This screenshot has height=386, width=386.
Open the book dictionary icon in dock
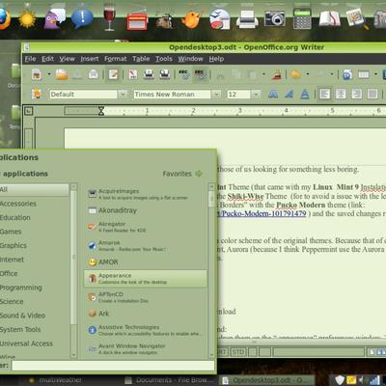[329, 18]
